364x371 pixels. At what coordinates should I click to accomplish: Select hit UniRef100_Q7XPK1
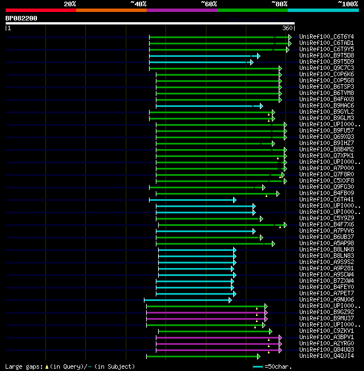click(x=326, y=156)
